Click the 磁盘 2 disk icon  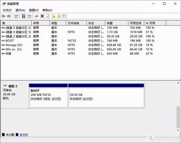5,86
